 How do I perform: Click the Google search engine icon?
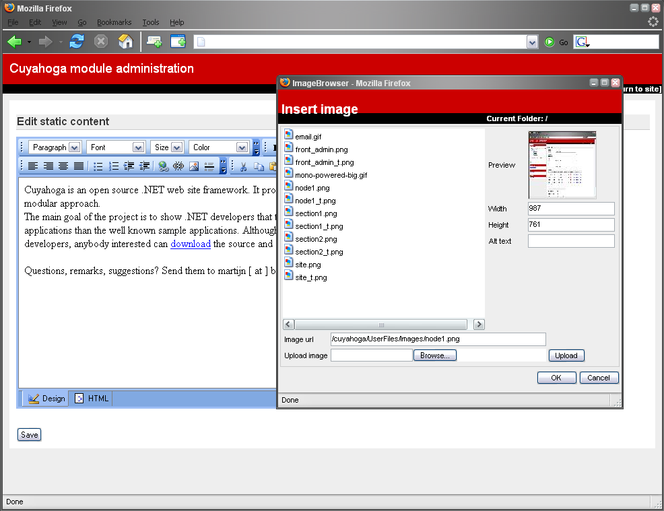point(583,42)
